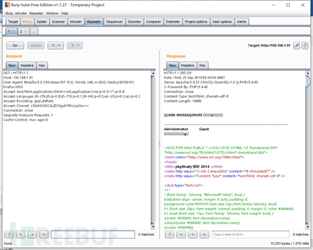Switch to the Repeater tool tab

coord(94,22)
